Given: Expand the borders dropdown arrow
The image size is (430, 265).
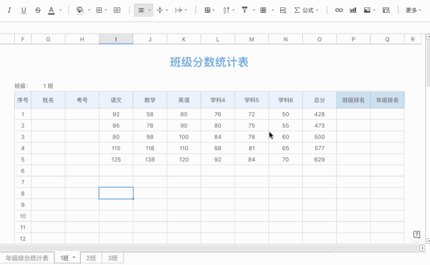Looking at the screenshot, I should click(106, 10).
